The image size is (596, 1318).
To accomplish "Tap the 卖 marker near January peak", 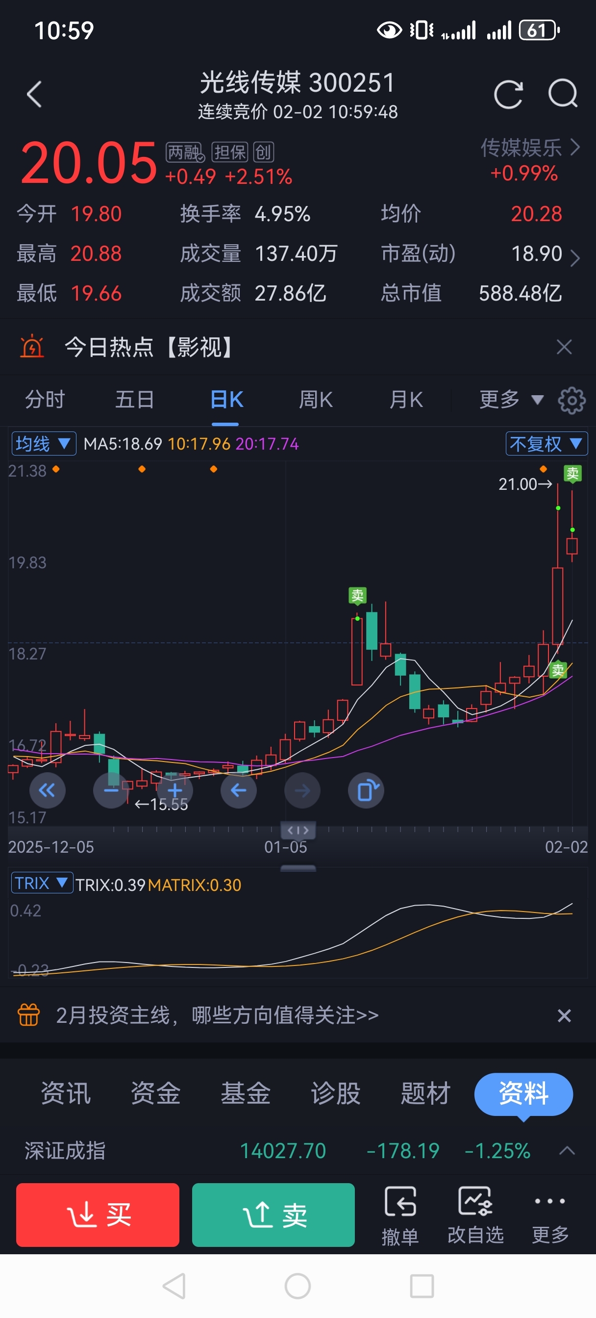I will pos(357,596).
